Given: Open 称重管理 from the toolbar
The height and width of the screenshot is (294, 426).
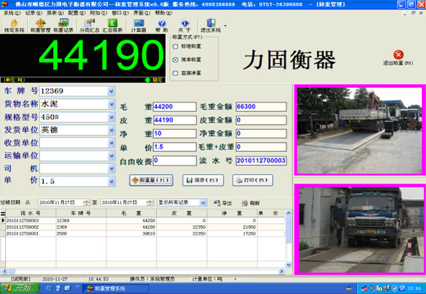Looking at the screenshot, I should (x=41, y=25).
